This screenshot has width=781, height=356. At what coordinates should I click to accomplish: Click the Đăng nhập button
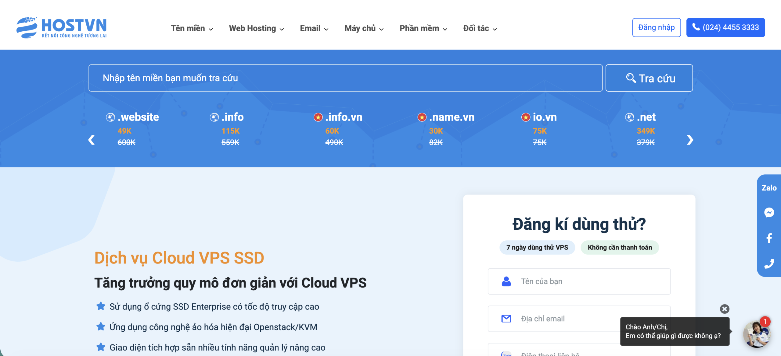(656, 27)
